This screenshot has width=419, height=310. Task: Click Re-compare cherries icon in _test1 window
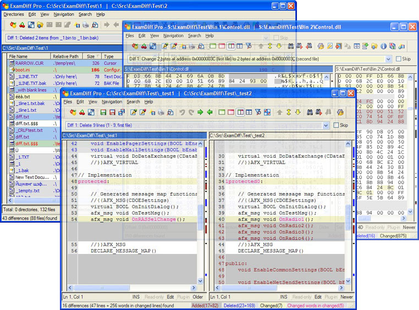[82, 113]
